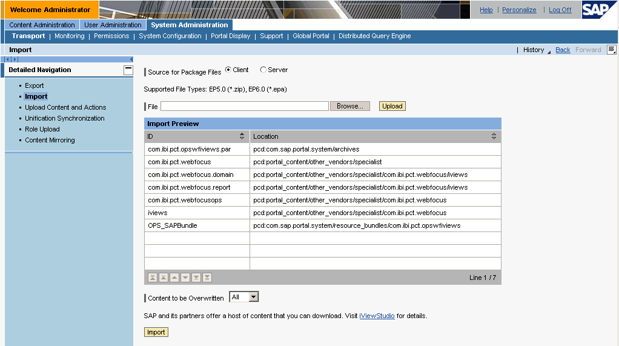Switch to Content Administration tab
This screenshot has width=619, height=346.
[42, 25]
